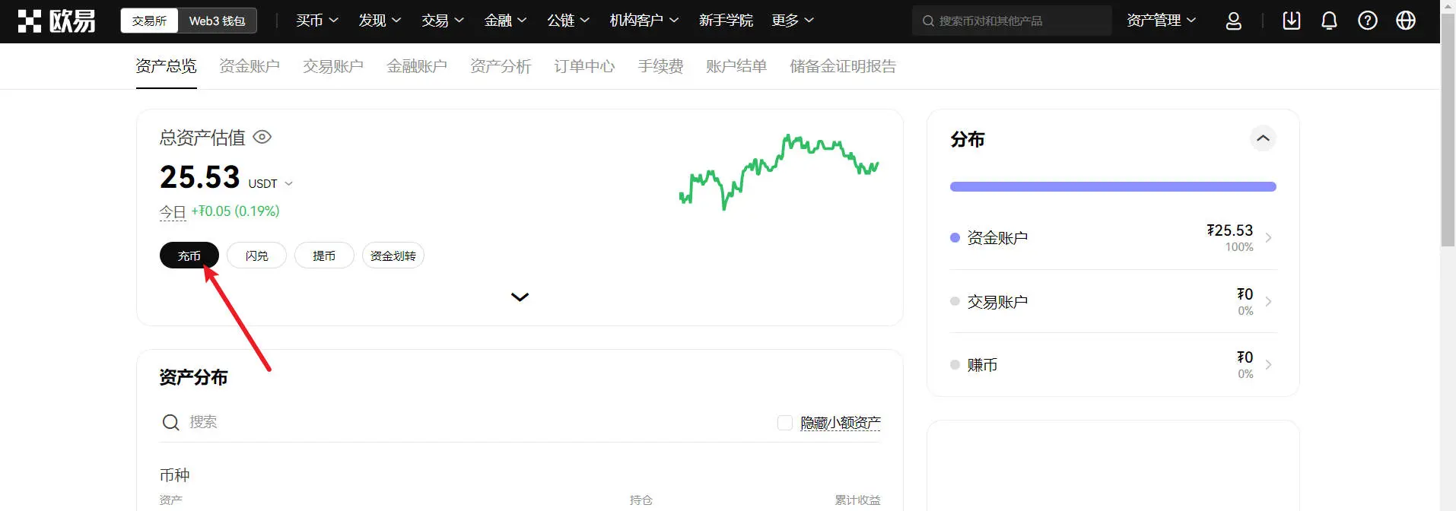Open the 金融 dropdown menu
The height and width of the screenshot is (511, 1456).
coord(505,21)
